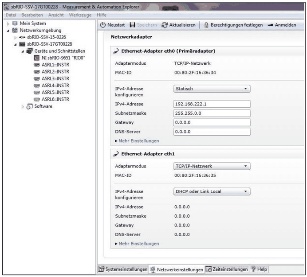Open eth1 Adaptermodus TCP/IP-Netzwerk dropdown
Image resolution: width=307 pixels, height=277 pixels.
pyautogui.click(x=212, y=166)
